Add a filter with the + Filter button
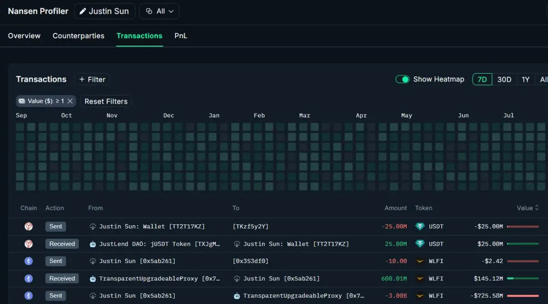 click(x=92, y=79)
